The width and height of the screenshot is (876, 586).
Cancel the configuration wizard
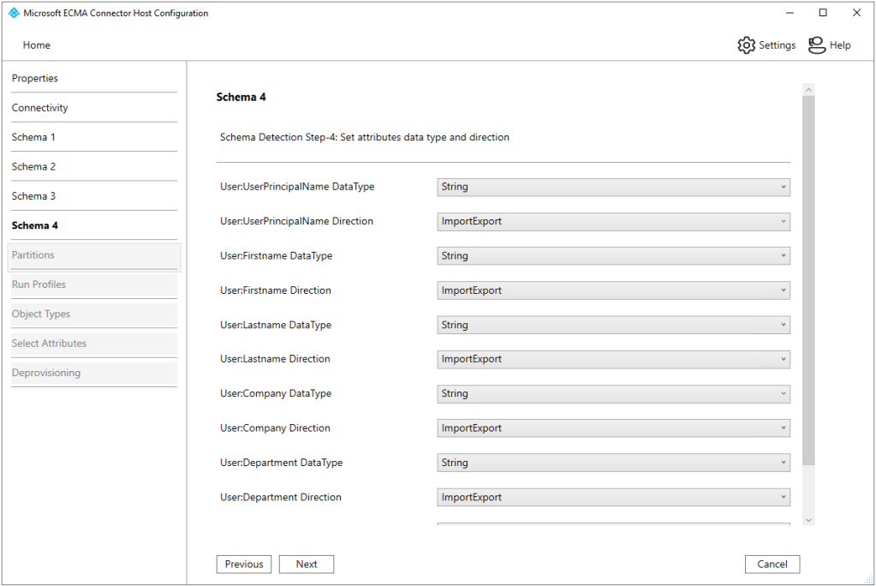coord(772,565)
